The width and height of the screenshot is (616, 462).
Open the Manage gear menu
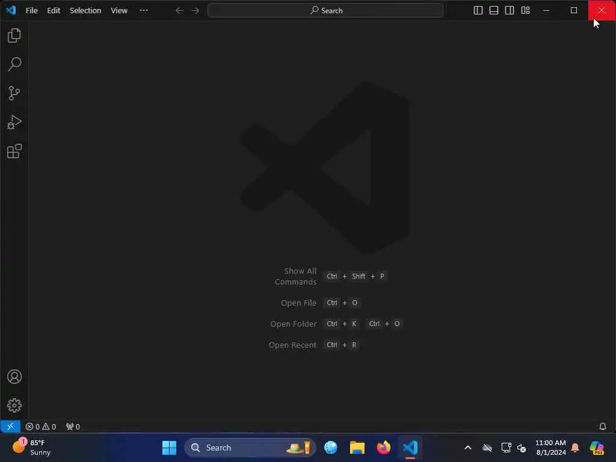click(14, 405)
